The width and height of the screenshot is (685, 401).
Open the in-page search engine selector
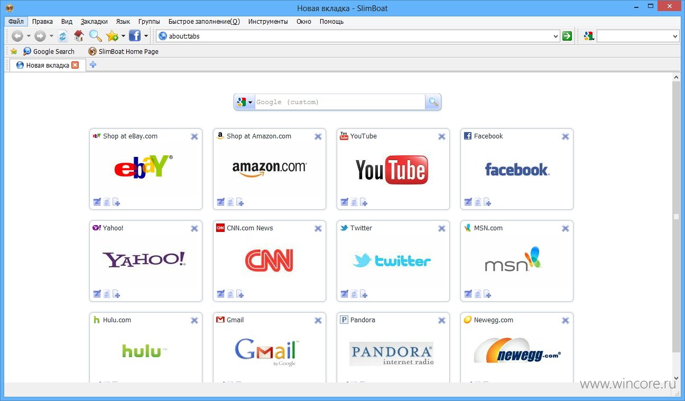[x=245, y=102]
